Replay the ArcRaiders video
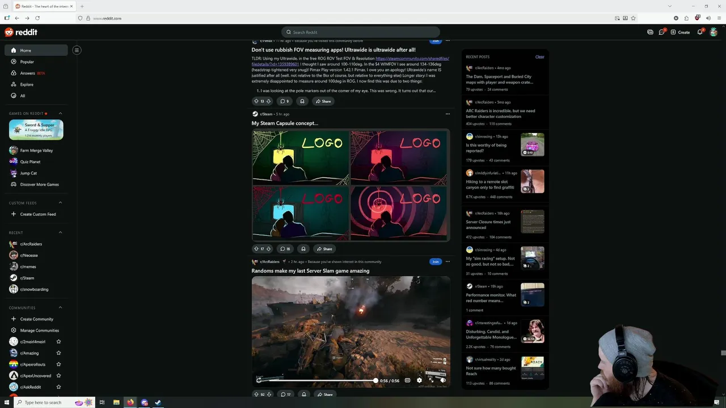Viewport: 726px width, 408px height. click(259, 380)
